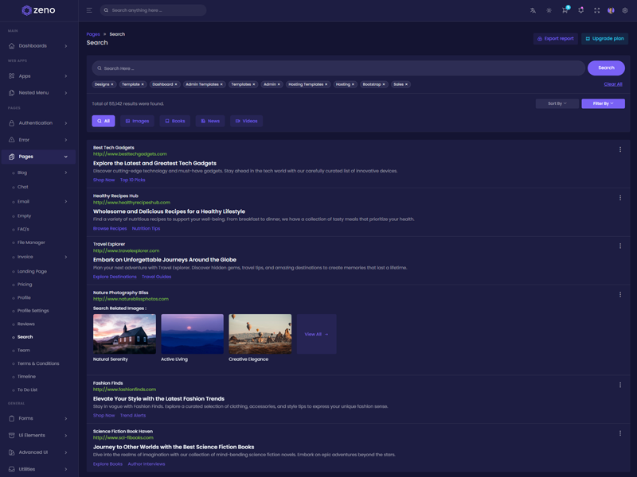
Task: Click the user profile avatar
Action: tap(611, 10)
